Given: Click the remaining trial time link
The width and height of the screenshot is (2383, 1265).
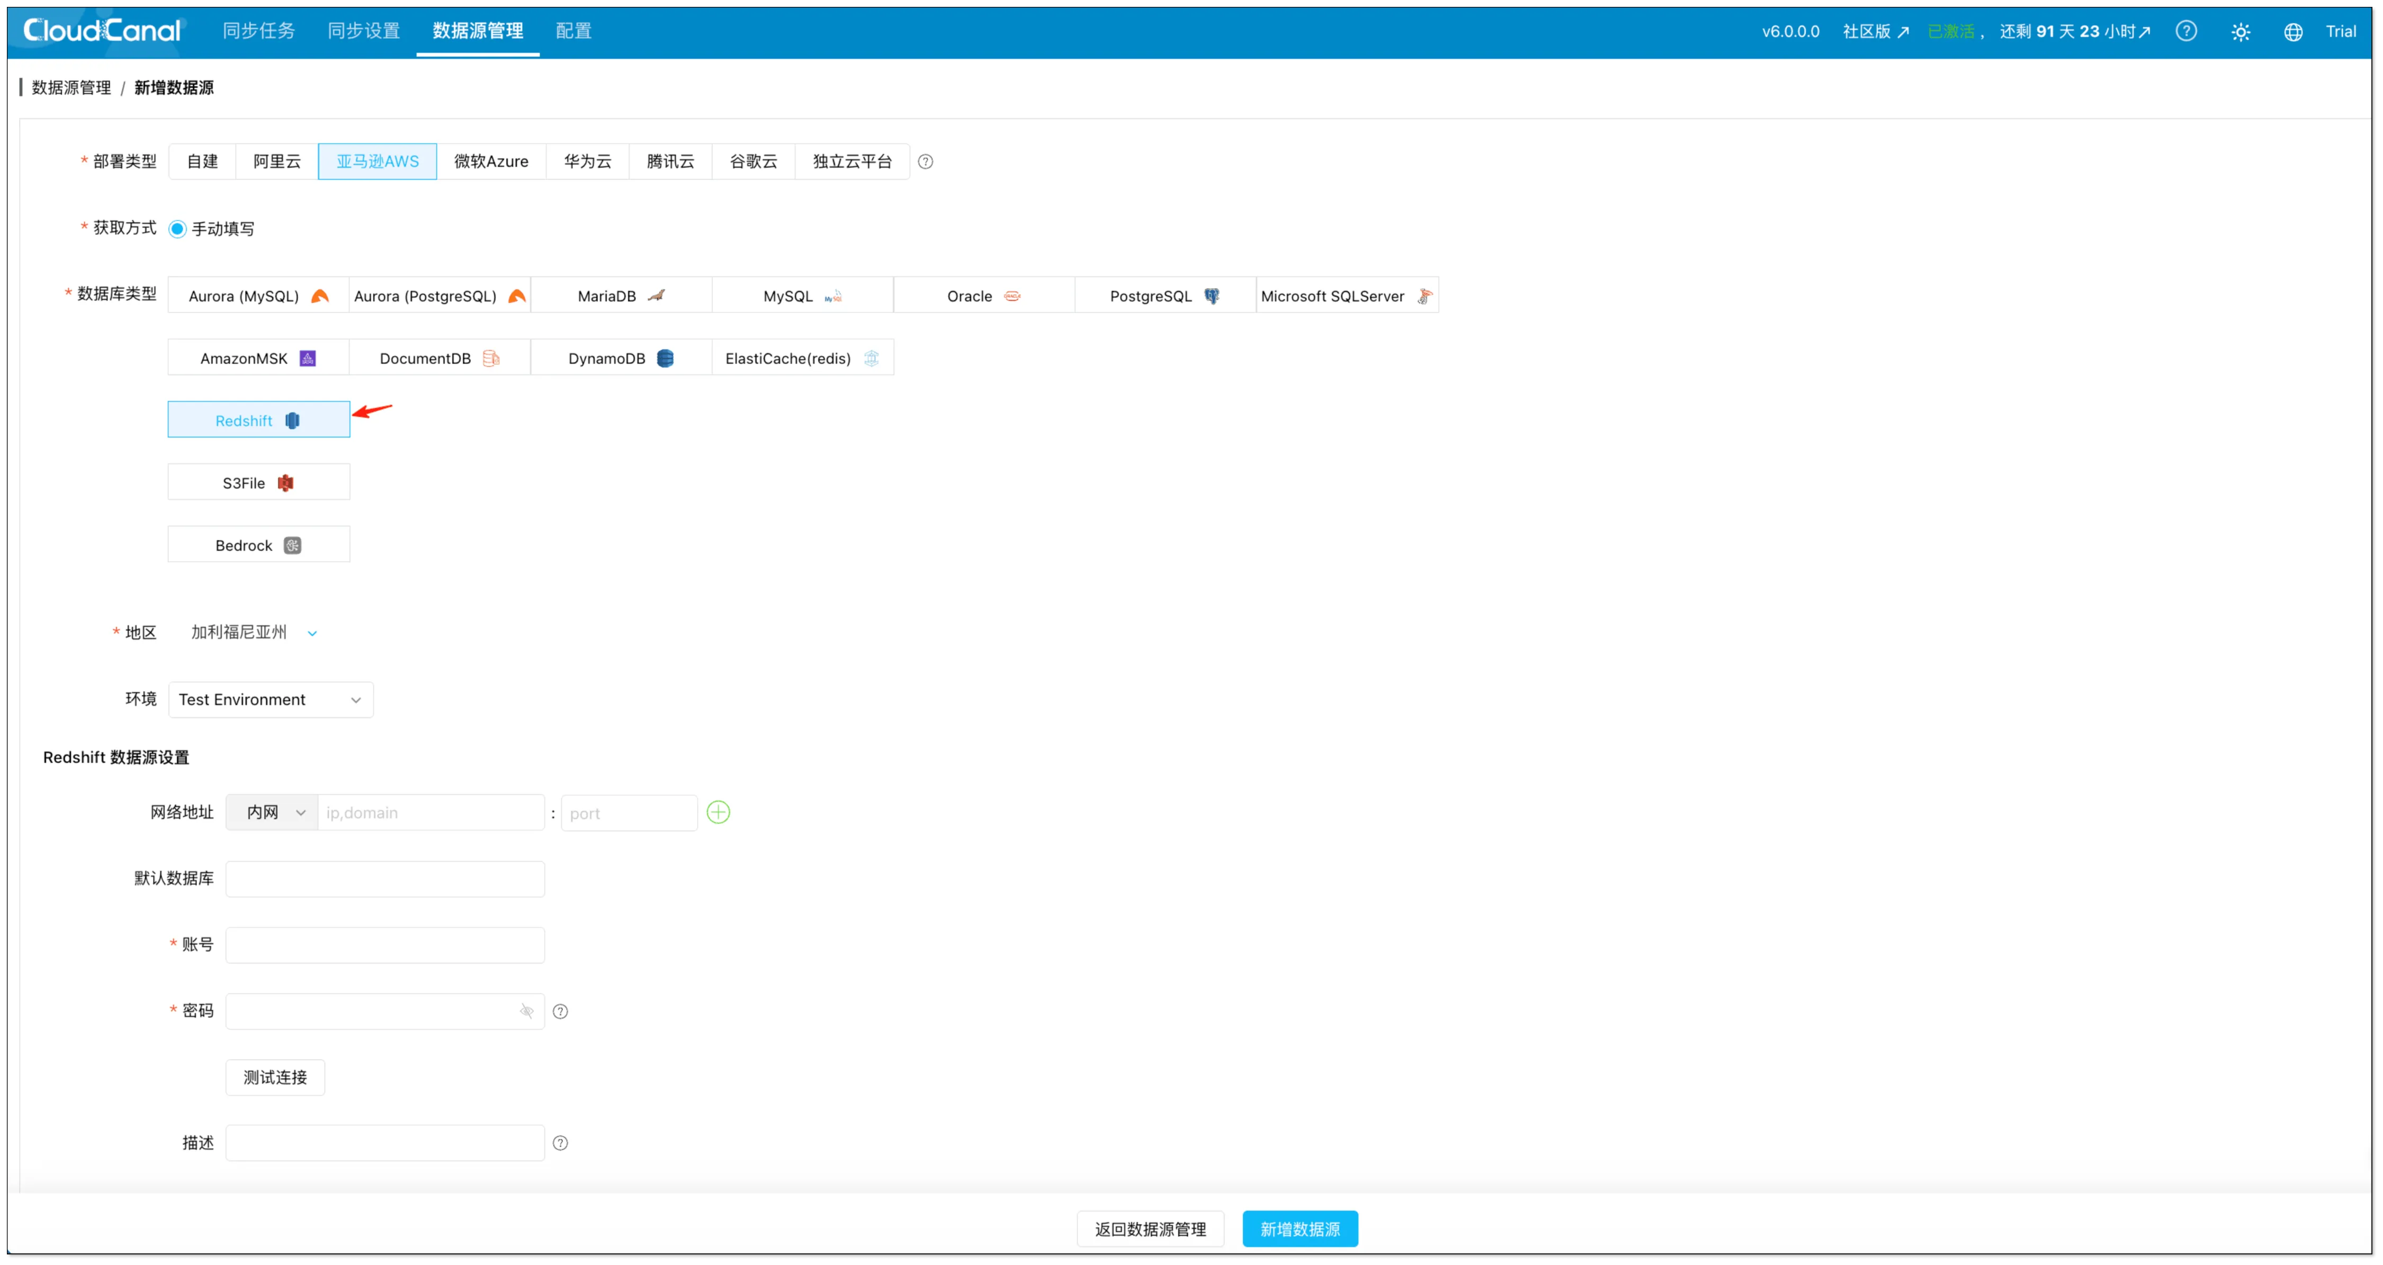Looking at the screenshot, I should [2075, 31].
